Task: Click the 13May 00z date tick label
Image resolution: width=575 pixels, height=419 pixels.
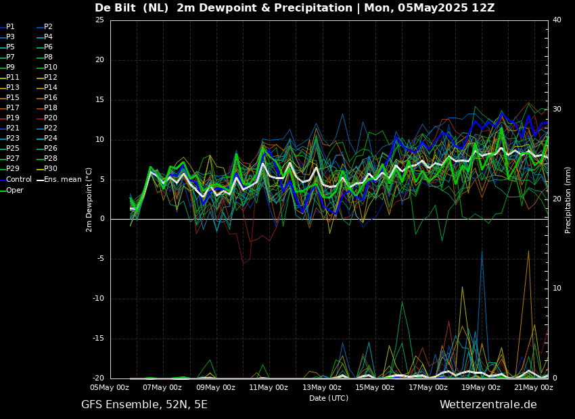Action: tap(321, 388)
